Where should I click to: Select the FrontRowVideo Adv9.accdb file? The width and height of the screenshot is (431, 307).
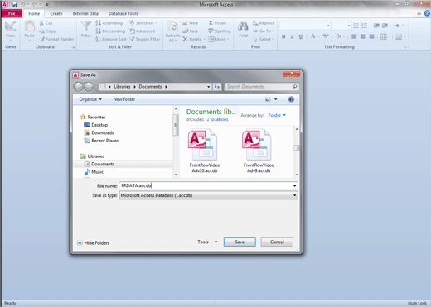[x=259, y=151]
